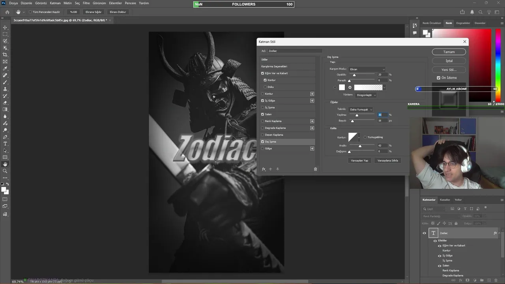The height and width of the screenshot is (284, 505).
Task: Open fx menu in Layer Style dialog
Action: click(x=264, y=169)
